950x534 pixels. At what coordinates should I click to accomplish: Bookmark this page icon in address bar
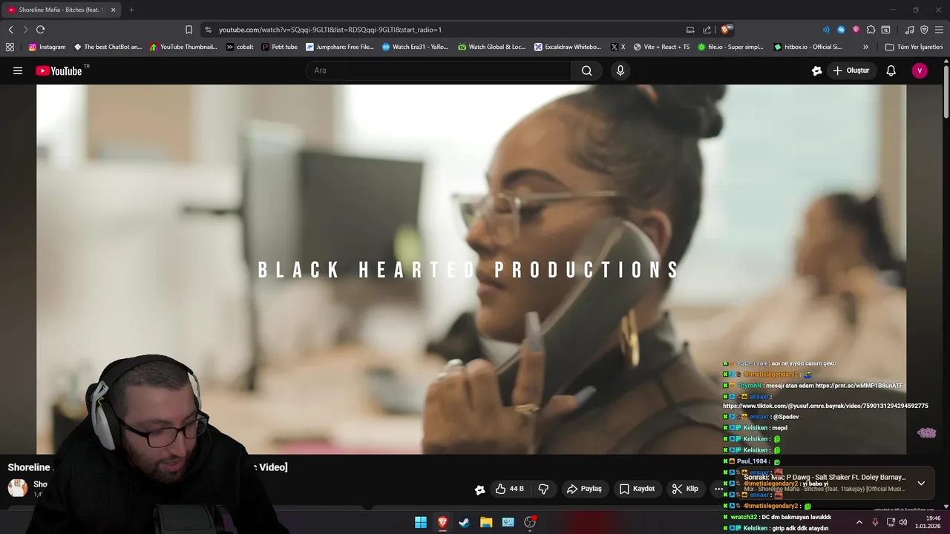[189, 30]
